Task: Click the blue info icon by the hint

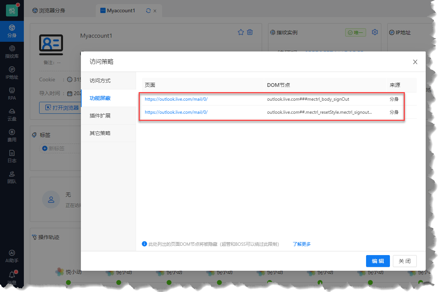Action: [x=144, y=244]
